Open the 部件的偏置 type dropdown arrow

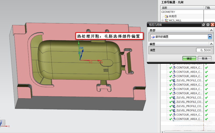tap(210, 37)
